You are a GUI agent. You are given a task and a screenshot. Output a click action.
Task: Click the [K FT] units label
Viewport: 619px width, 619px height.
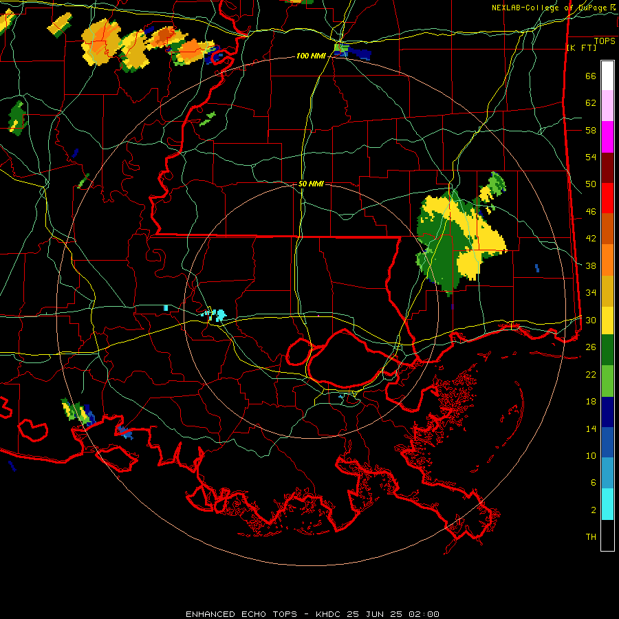click(581, 47)
